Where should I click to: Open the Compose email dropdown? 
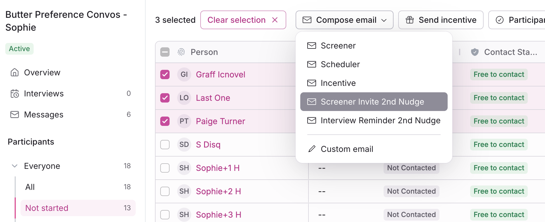click(x=344, y=20)
